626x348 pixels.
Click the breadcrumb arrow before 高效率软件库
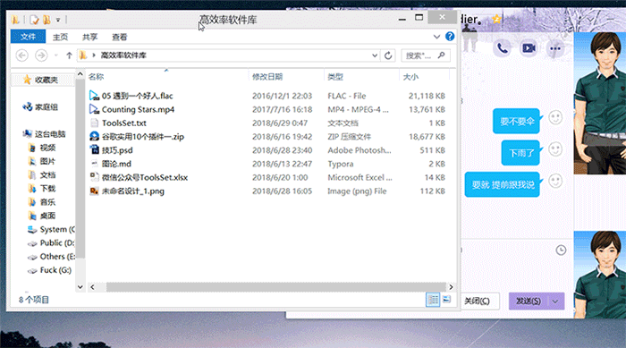click(94, 55)
